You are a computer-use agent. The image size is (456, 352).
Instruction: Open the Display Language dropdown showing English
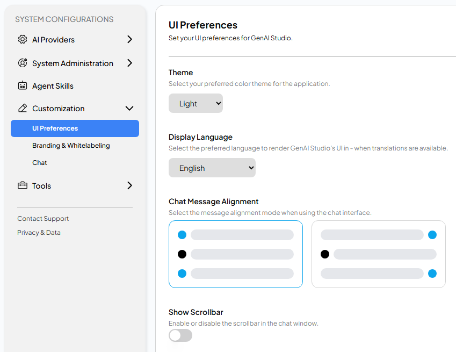pos(212,168)
